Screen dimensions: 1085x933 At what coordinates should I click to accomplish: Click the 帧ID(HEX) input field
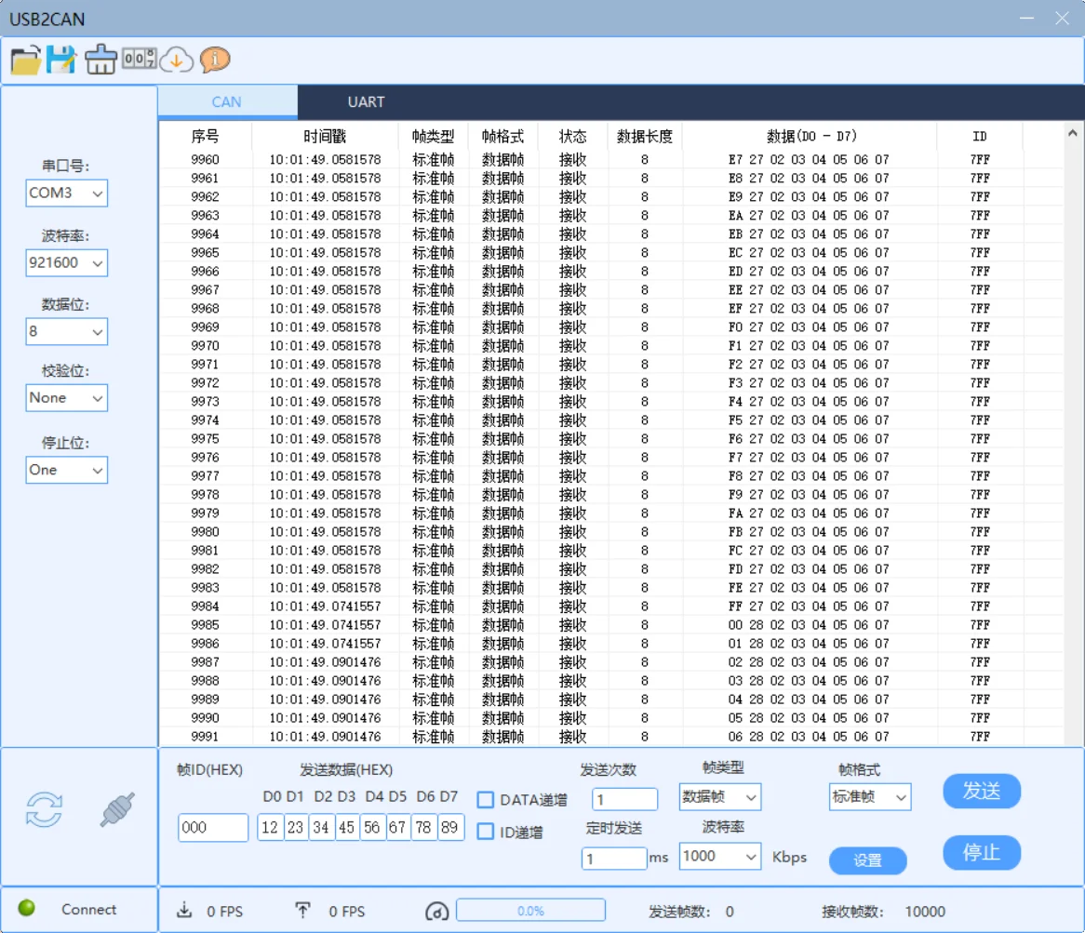click(213, 827)
